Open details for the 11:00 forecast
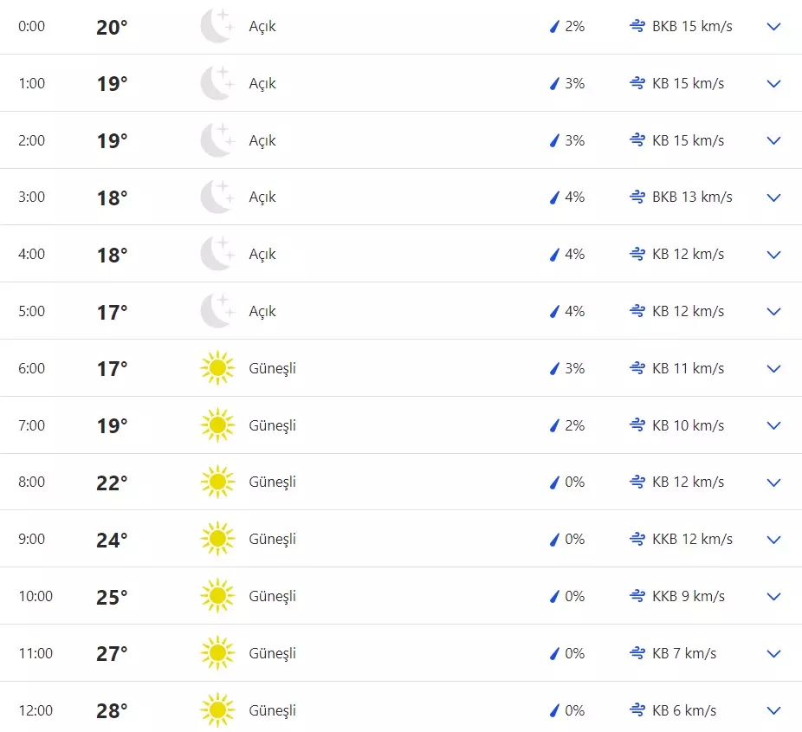Screen dimensions: 802x732 coord(774,653)
